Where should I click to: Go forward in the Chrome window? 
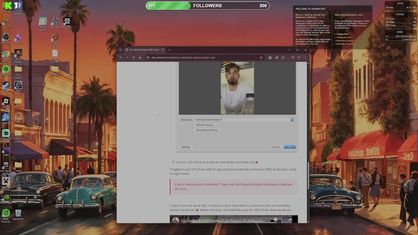pos(127,57)
